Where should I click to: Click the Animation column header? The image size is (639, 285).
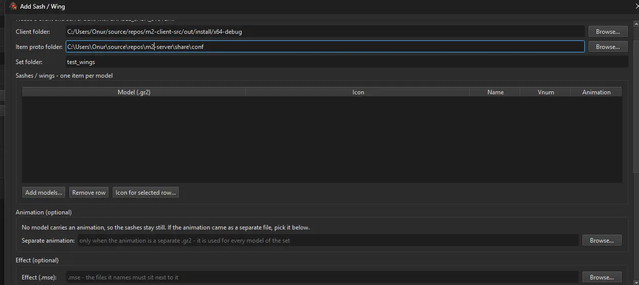tap(596, 92)
